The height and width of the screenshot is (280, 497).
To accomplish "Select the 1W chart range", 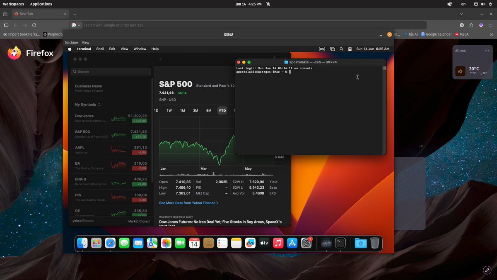I will coord(169,110).
